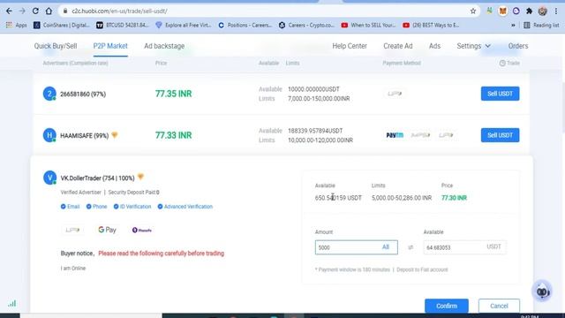Click the address bar URL
565x318 pixels.
(119, 11)
